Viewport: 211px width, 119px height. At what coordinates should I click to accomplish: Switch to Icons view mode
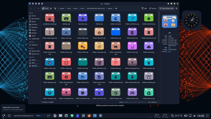45,8
